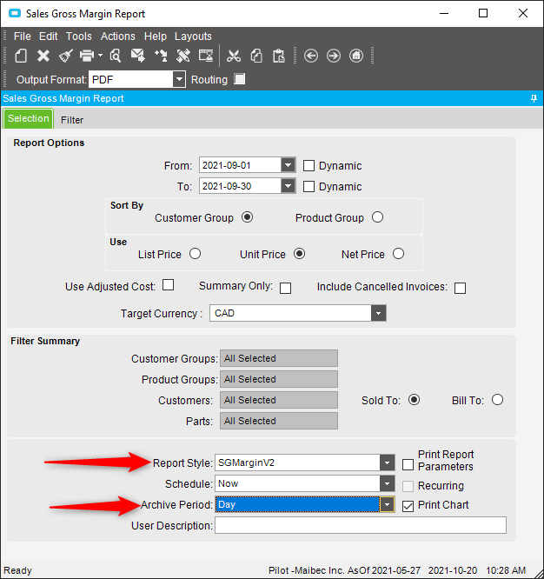Click the Back arrow navigation icon
The width and height of the screenshot is (544, 579).
[311, 56]
